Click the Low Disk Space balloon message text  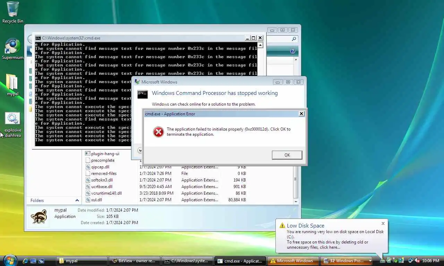335,239
